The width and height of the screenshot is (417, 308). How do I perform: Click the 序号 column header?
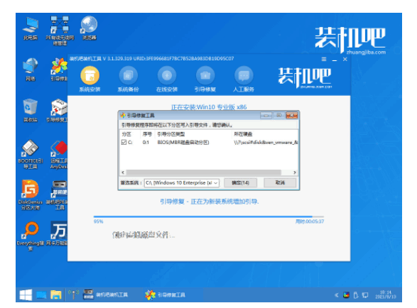tap(147, 134)
